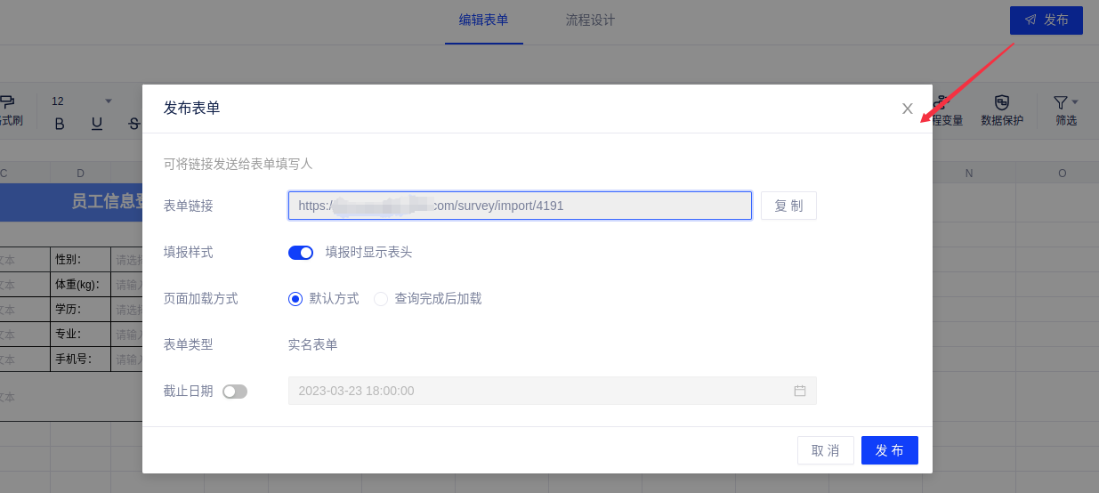Click the Underline formatting icon

(x=97, y=124)
